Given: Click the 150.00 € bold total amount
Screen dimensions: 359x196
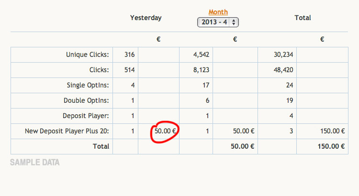Looking at the screenshot, I should tap(331, 146).
